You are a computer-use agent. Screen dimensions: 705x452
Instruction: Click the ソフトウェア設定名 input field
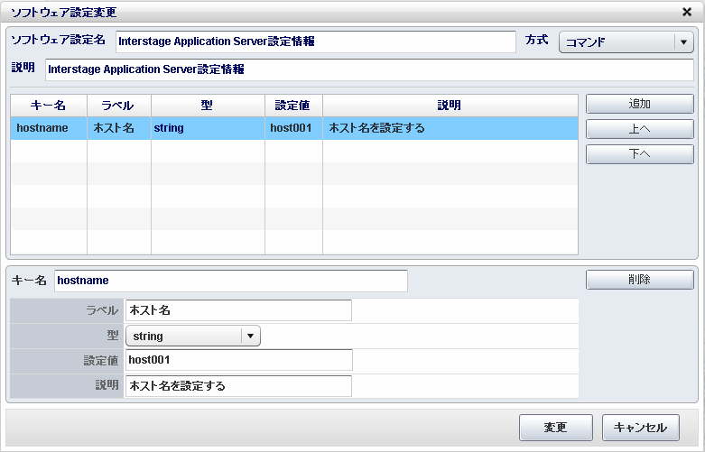coord(316,42)
